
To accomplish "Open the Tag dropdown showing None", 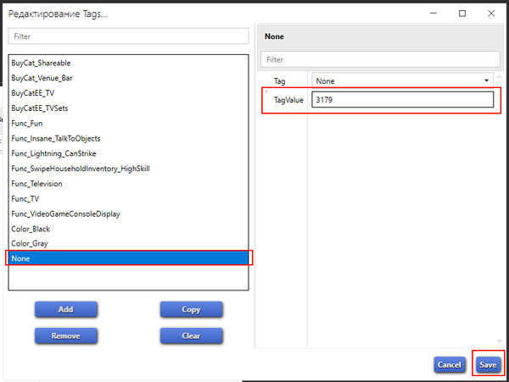I will pyautogui.click(x=402, y=80).
